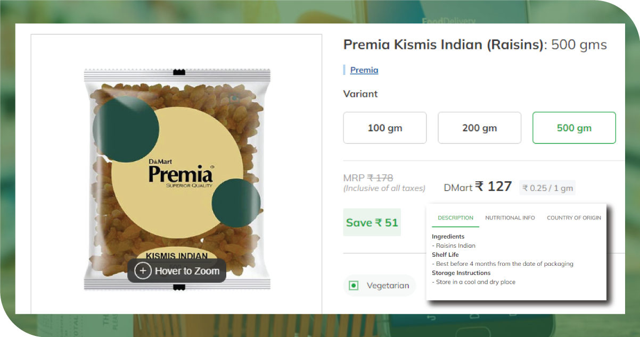Click the Save ₹ 51 badge

click(x=372, y=222)
